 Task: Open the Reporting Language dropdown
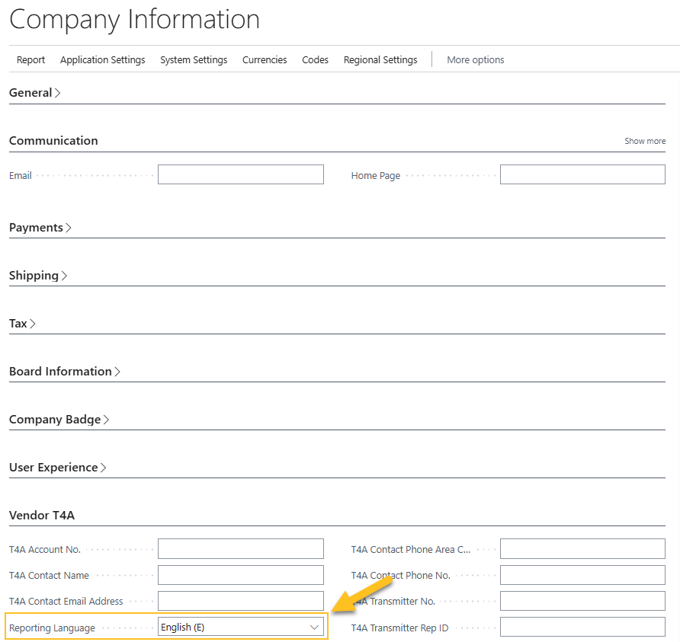coord(313,626)
